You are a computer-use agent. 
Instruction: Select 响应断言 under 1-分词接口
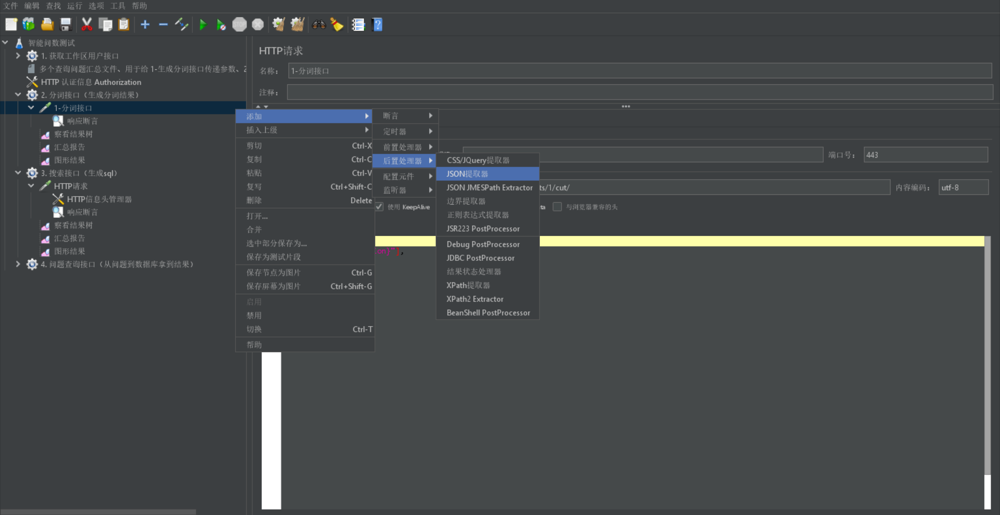tap(82, 121)
